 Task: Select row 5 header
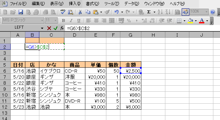click(5, 65)
